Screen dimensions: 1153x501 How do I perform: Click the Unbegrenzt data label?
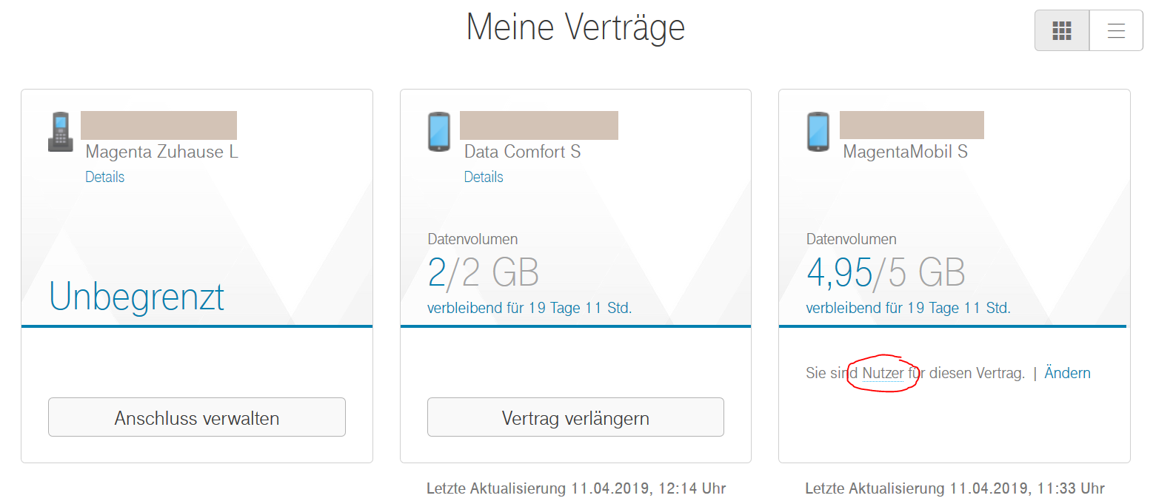click(x=136, y=297)
